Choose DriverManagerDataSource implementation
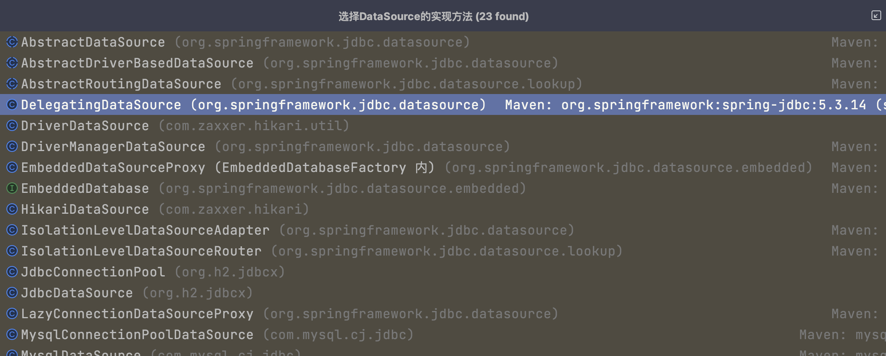Image resolution: width=886 pixels, height=356 pixels. tap(113, 147)
